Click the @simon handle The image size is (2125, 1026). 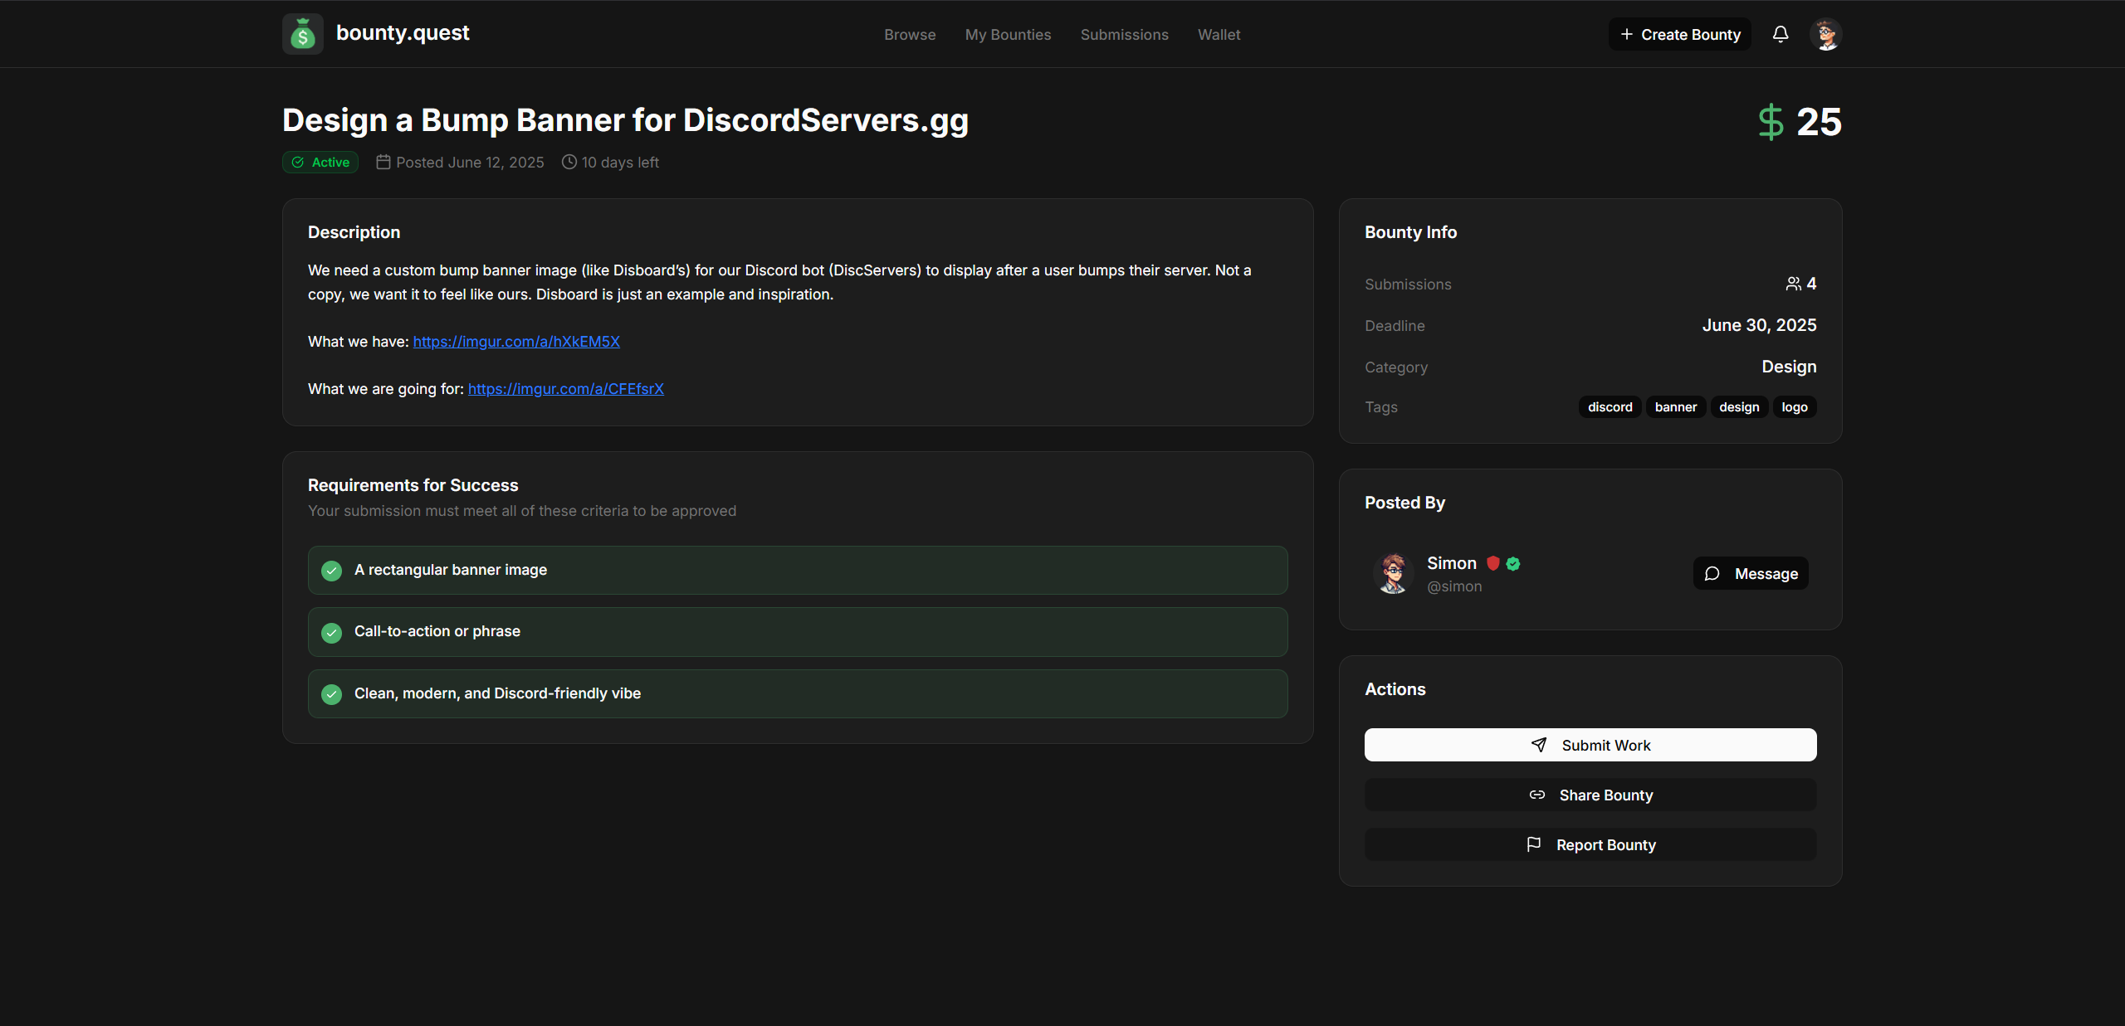pyautogui.click(x=1454, y=586)
